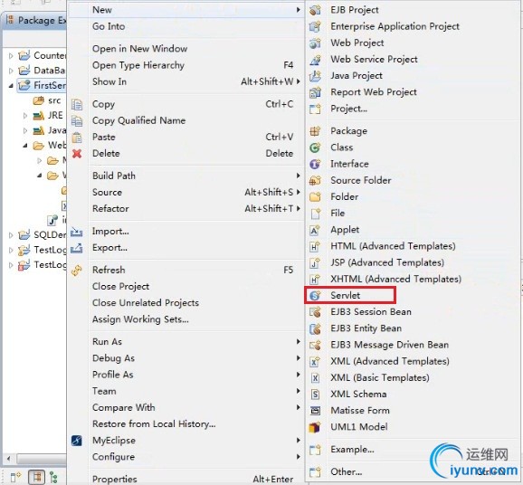Click the MyEclipse menu icon
The height and width of the screenshot is (485, 523).
click(77, 441)
